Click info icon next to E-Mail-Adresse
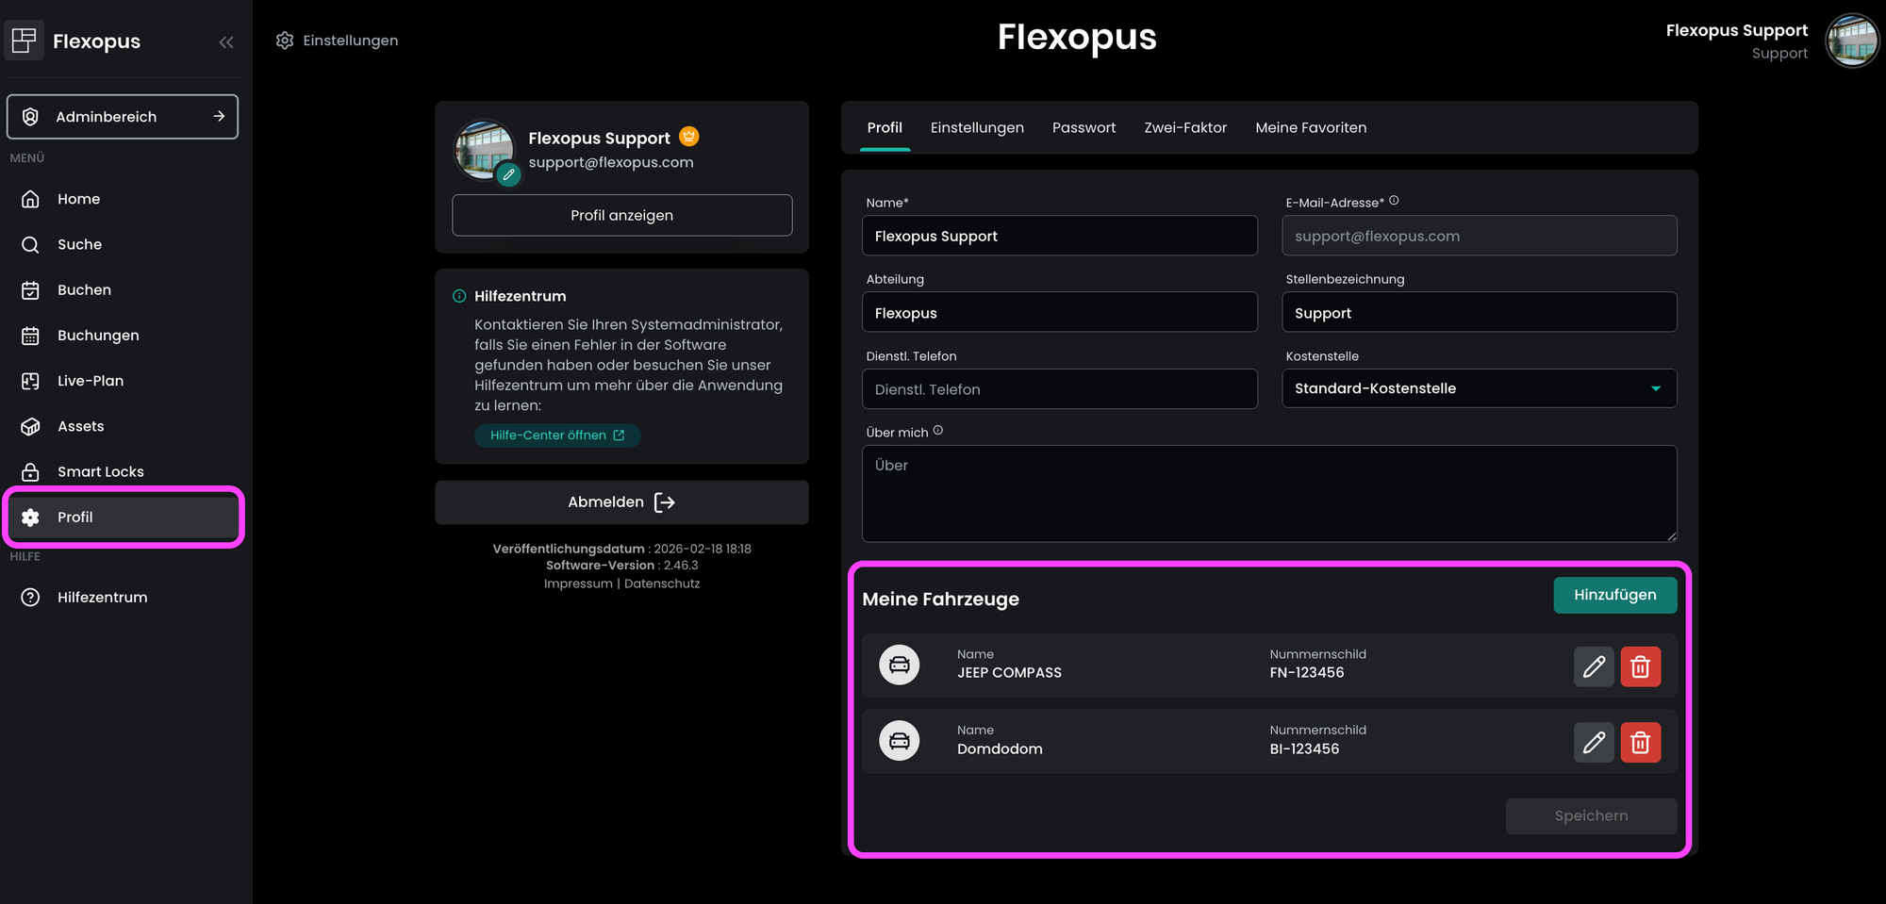The image size is (1886, 904). click(1394, 201)
